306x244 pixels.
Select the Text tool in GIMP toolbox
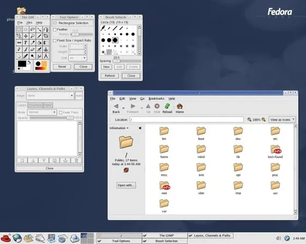point(26,42)
